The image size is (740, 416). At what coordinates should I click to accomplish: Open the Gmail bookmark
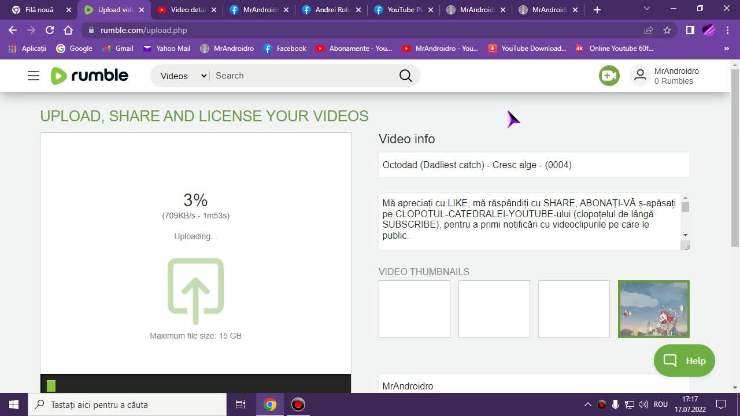117,49
